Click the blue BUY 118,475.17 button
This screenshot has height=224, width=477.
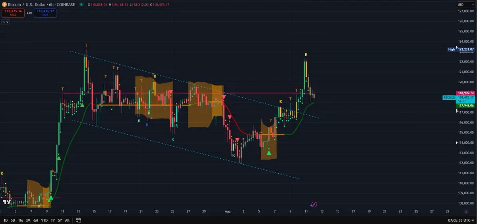[46, 13]
